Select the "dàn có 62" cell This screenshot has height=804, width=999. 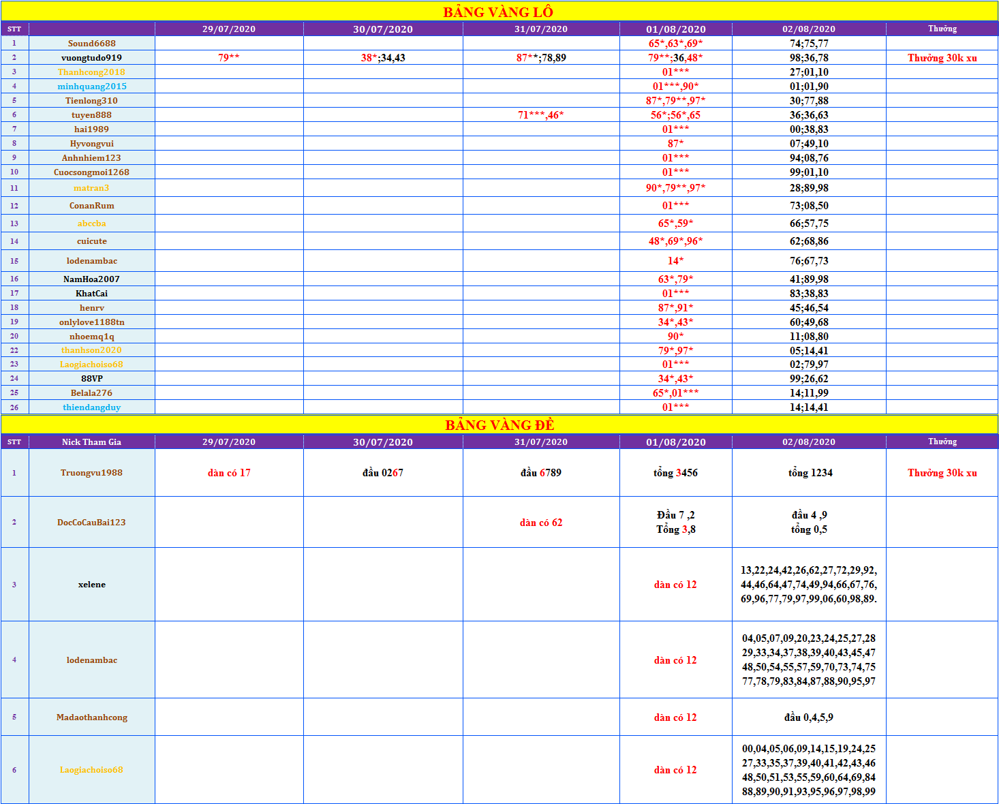coord(541,523)
